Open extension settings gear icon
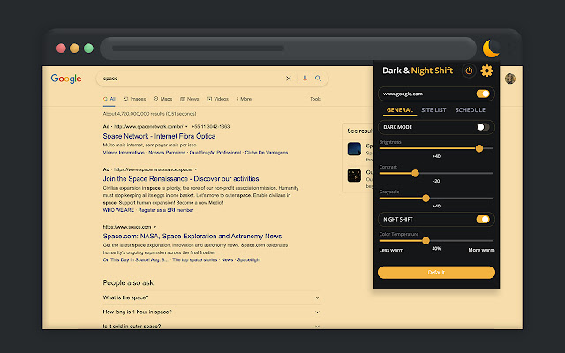Image resolution: width=565 pixels, height=353 pixels. (x=486, y=71)
